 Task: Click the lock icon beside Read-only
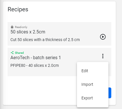point(12,27)
